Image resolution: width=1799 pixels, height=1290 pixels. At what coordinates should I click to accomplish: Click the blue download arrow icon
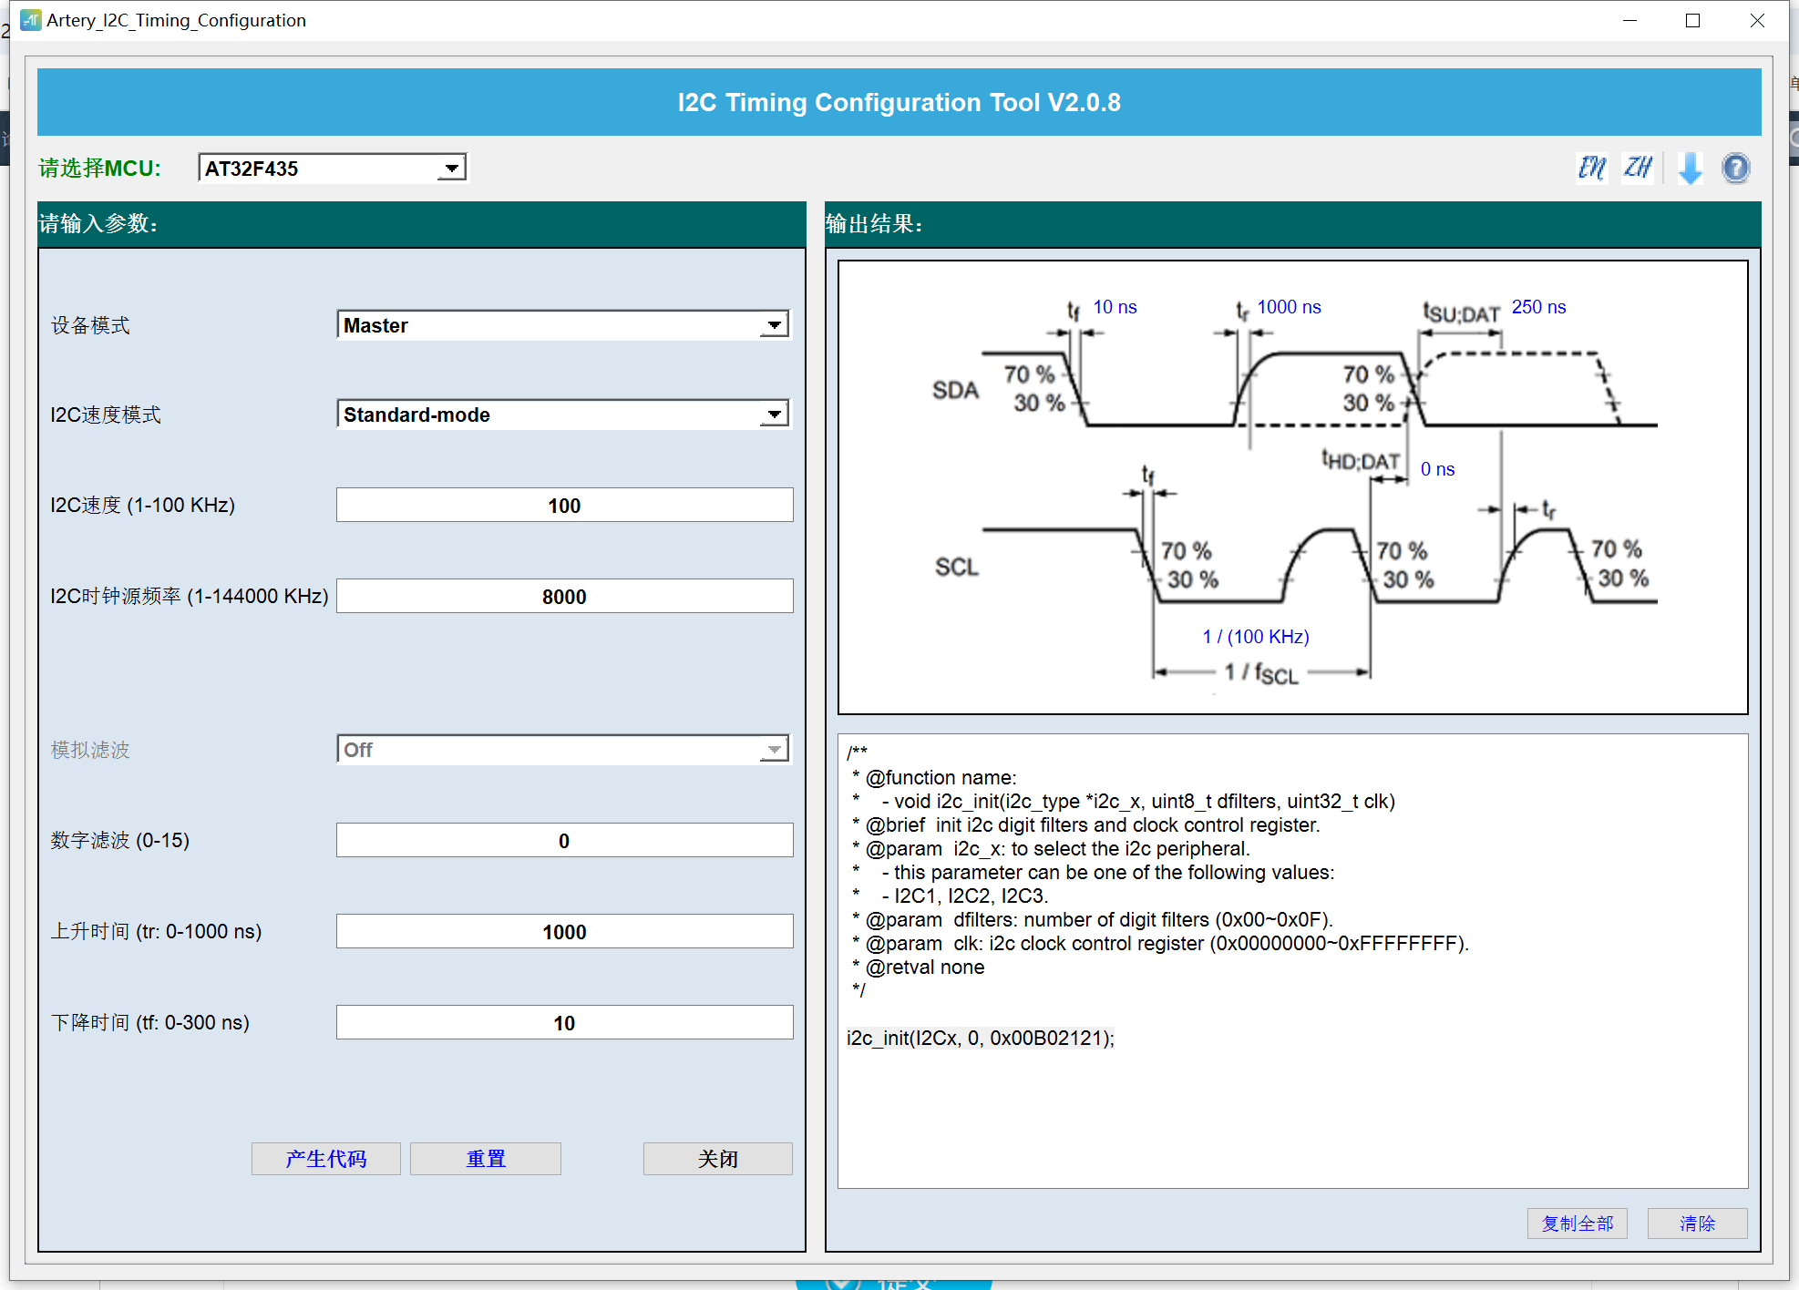click(x=1691, y=169)
